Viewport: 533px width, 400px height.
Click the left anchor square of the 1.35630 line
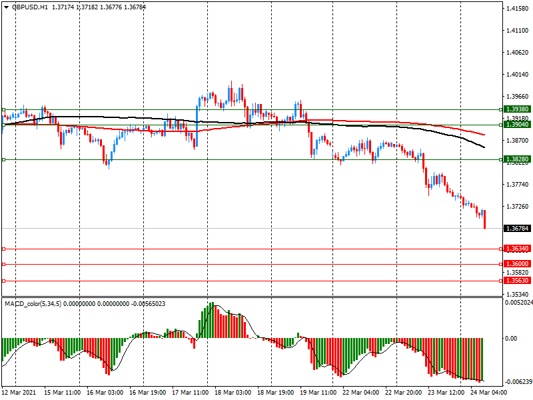pos(3,281)
